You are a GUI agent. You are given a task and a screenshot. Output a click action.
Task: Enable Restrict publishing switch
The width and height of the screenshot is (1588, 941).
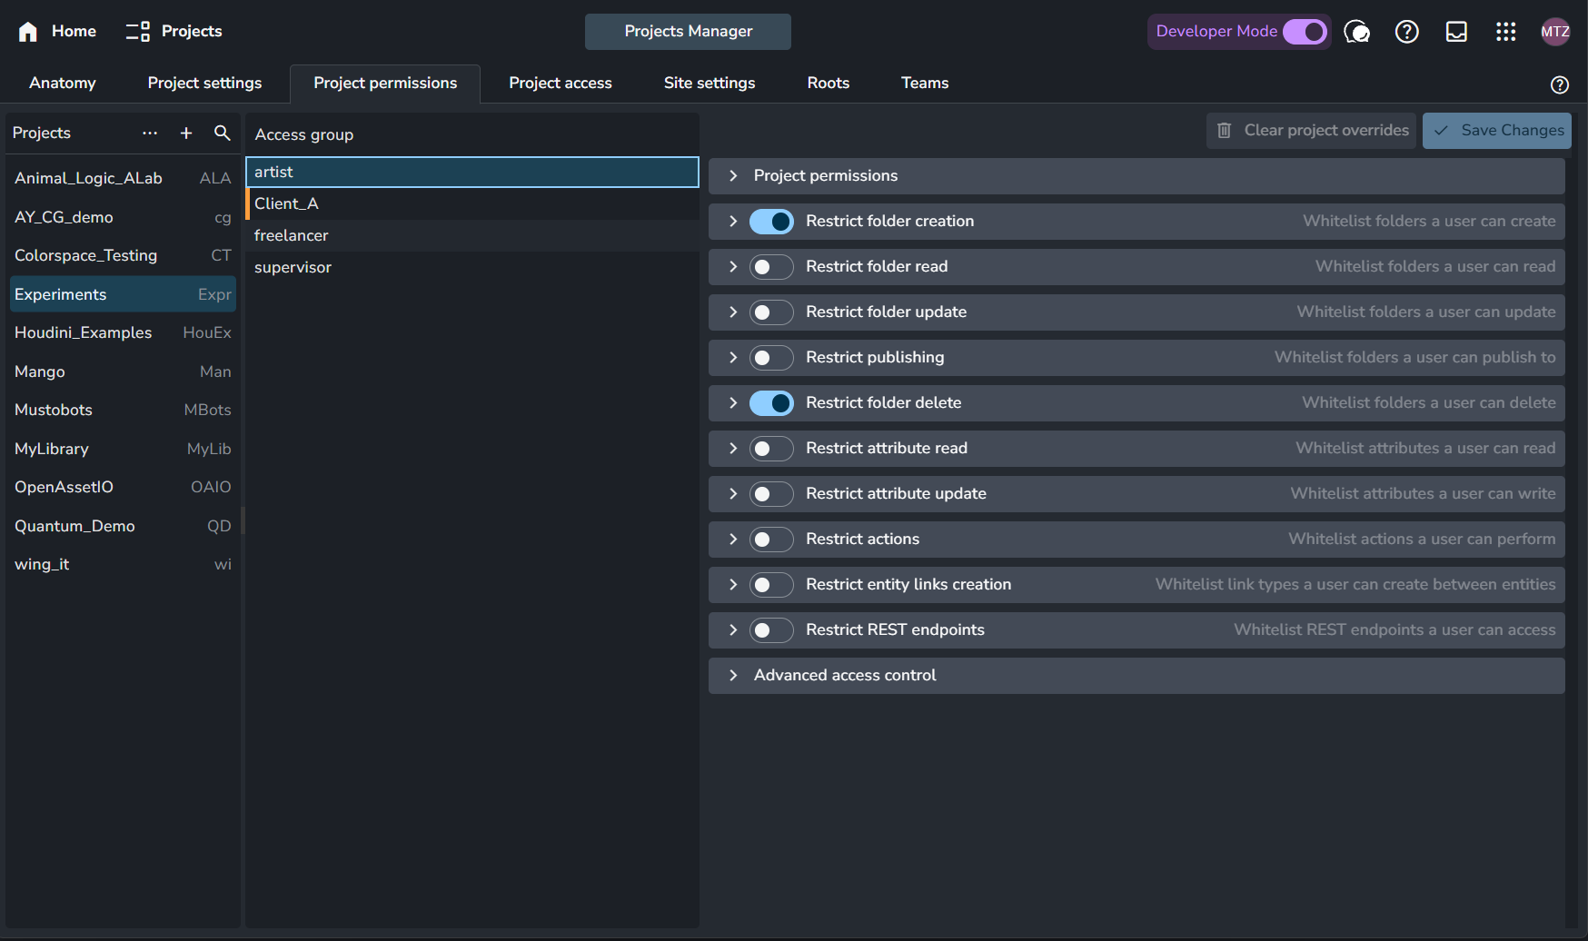tap(771, 358)
